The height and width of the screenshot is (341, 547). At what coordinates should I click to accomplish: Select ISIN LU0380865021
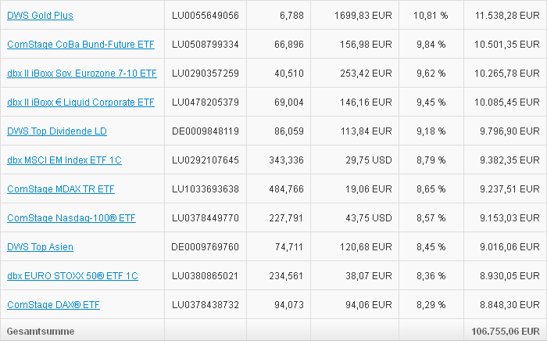click(206, 276)
